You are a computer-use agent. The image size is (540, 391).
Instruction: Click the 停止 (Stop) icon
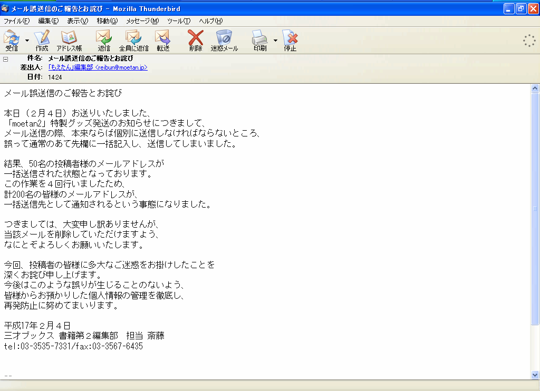point(290,40)
